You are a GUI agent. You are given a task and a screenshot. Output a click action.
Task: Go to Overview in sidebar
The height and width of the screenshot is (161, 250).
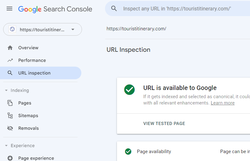pos(28,48)
